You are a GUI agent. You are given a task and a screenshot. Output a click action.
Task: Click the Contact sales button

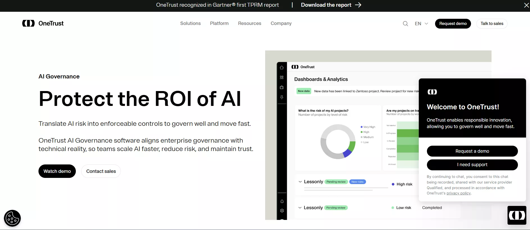[x=101, y=171]
